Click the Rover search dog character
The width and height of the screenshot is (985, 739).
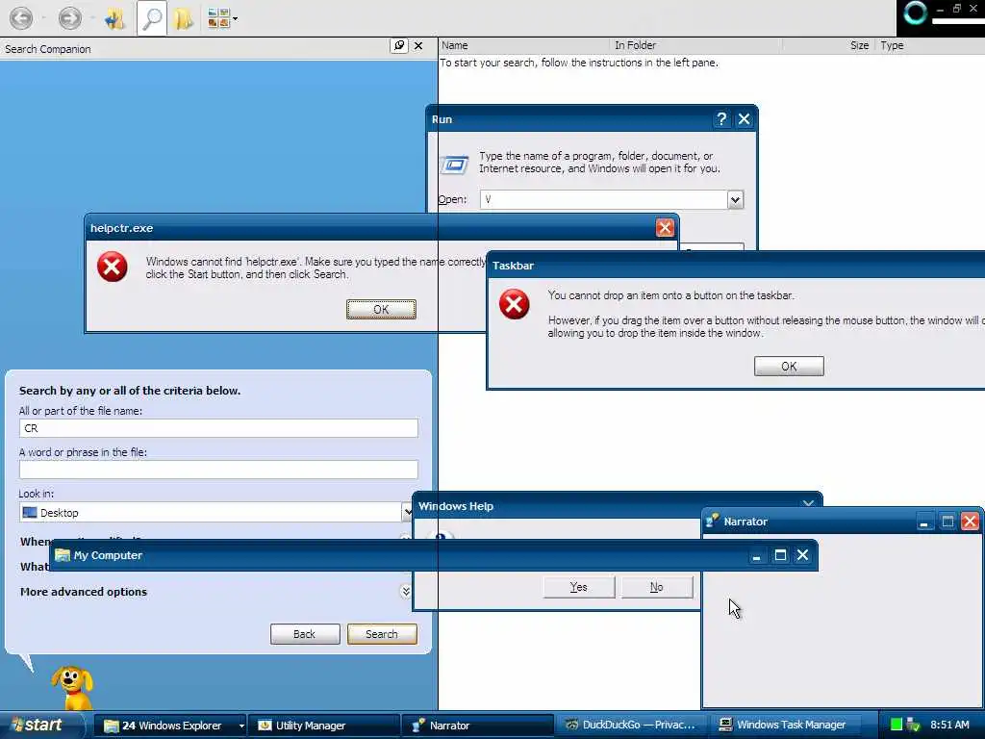click(73, 687)
